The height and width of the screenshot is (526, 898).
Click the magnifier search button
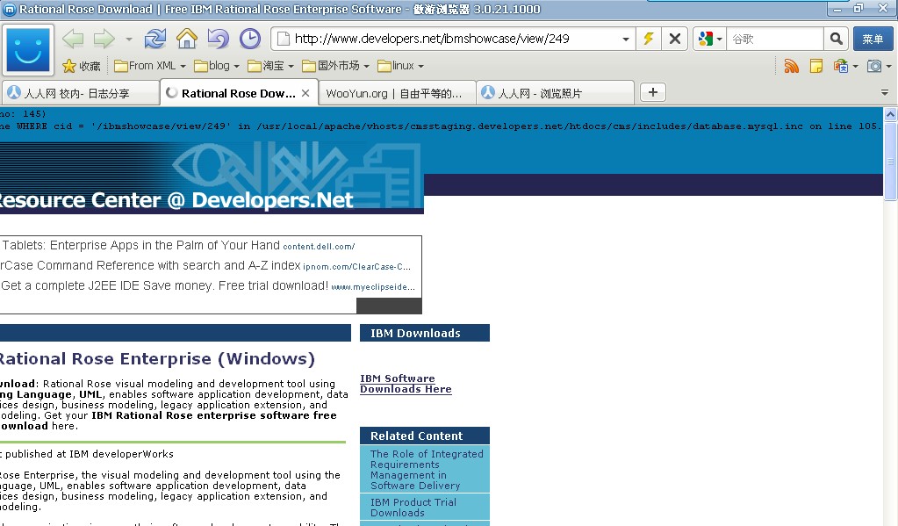pos(837,39)
